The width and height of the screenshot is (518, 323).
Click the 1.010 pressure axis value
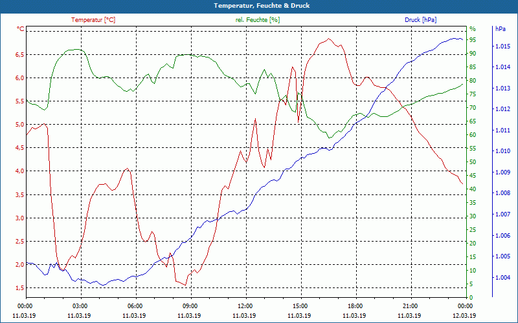[x=502, y=151]
